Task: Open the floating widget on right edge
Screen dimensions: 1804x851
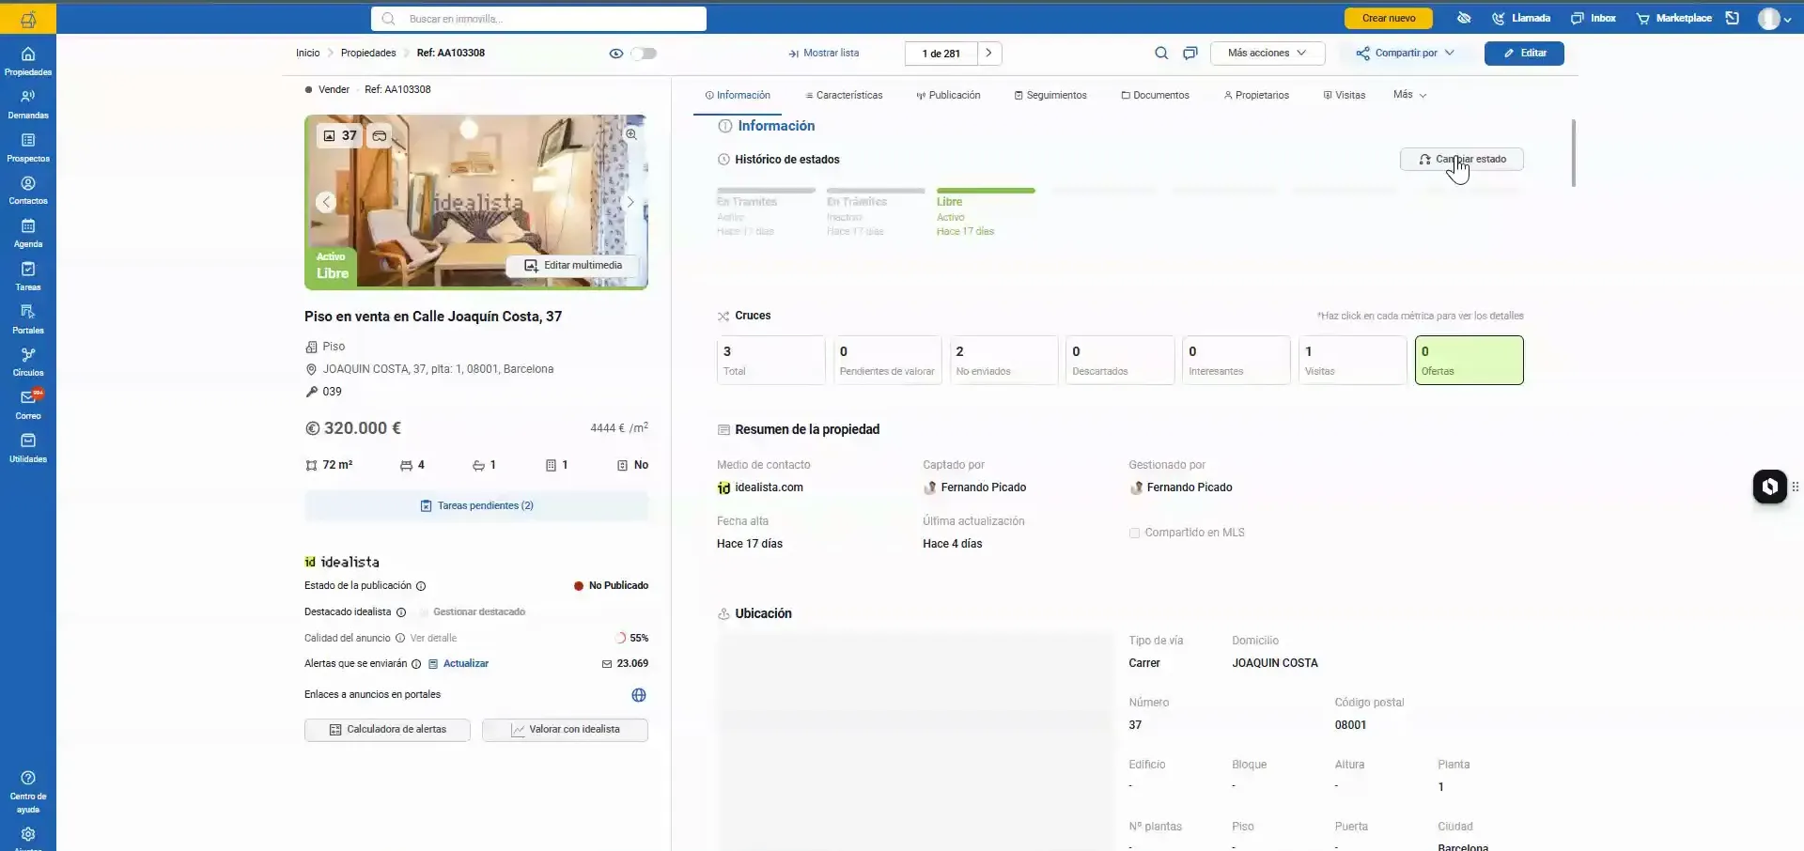Action: pos(1770,487)
